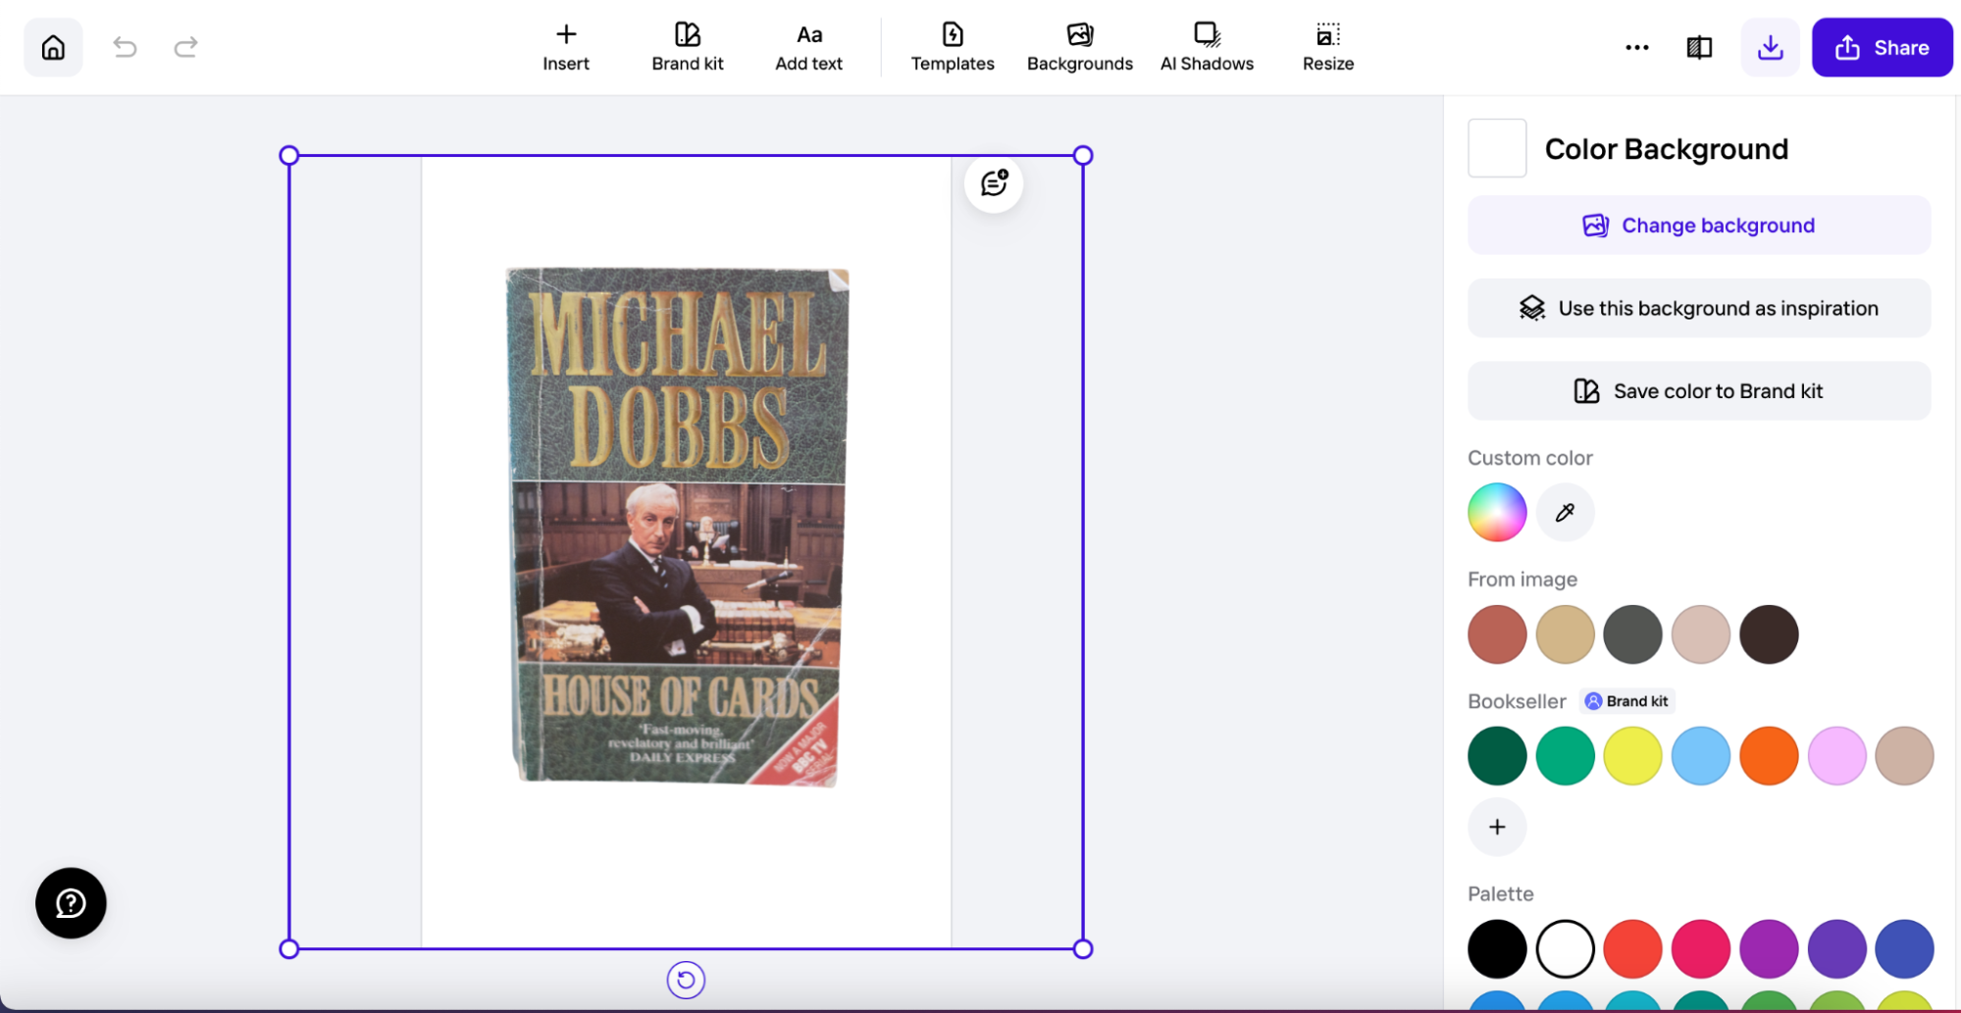Open the Bookseller Brand kit badge
This screenshot has height=1013, width=1961.
point(1627,701)
